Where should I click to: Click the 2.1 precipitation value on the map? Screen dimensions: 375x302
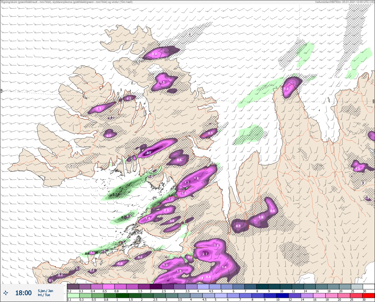pos(205,254)
